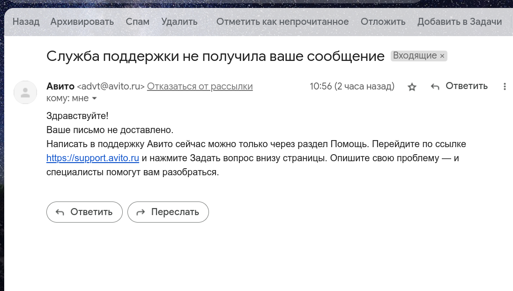The height and width of the screenshot is (291, 513).
Task: Delete the email with Удалить
Action: [179, 22]
